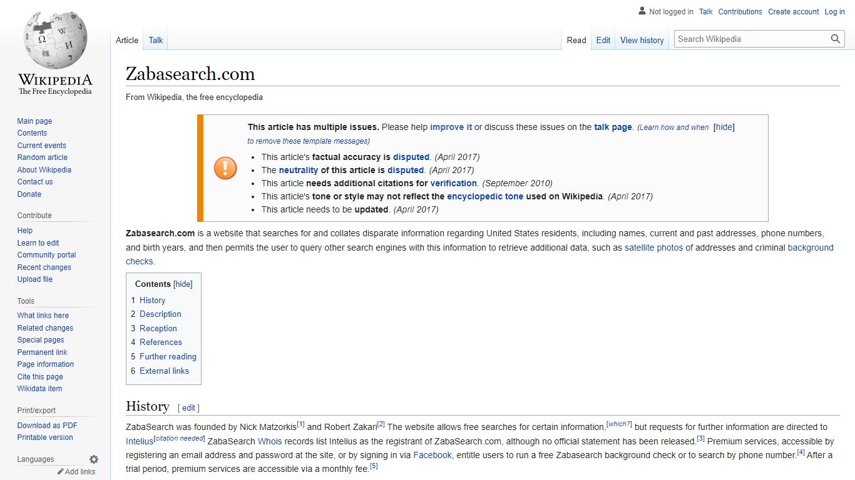Viewport: 855px width, 480px height.
Task: Open the Wikidata item link
Action: click(40, 389)
